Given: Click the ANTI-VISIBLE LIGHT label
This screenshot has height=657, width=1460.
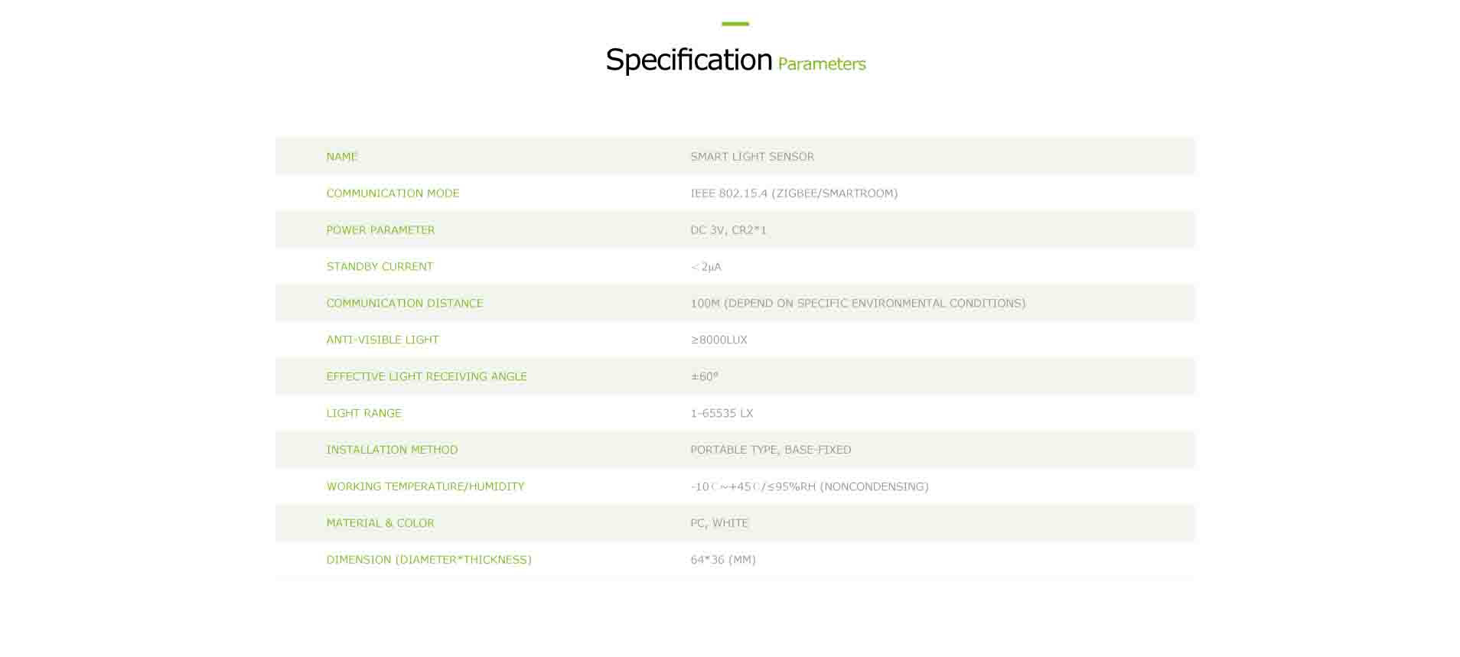Looking at the screenshot, I should click(383, 340).
